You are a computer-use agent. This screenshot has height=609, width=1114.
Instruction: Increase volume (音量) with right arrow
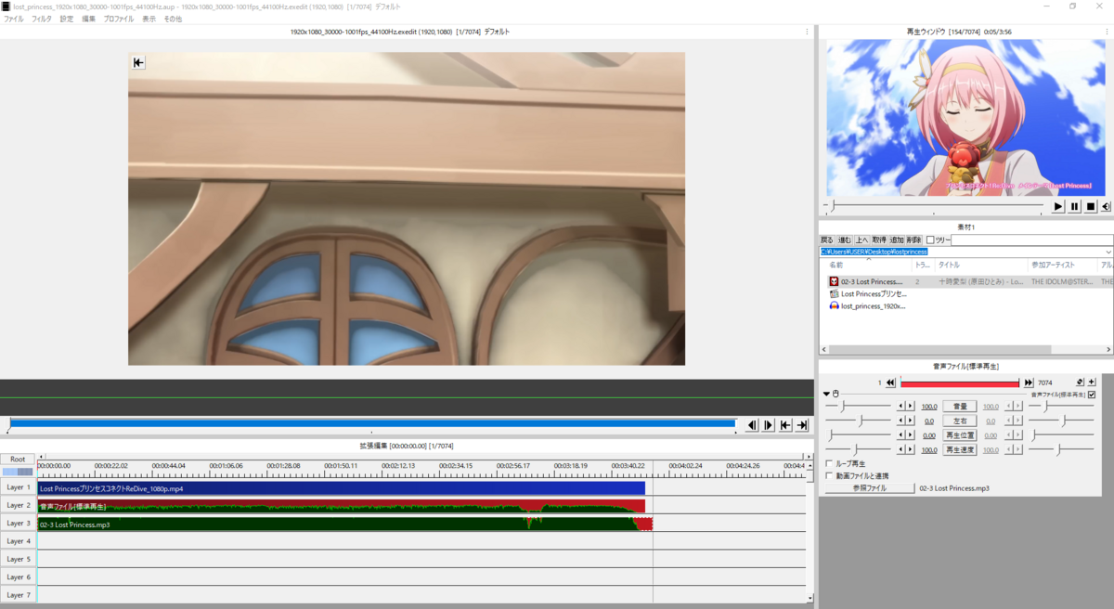[910, 407]
